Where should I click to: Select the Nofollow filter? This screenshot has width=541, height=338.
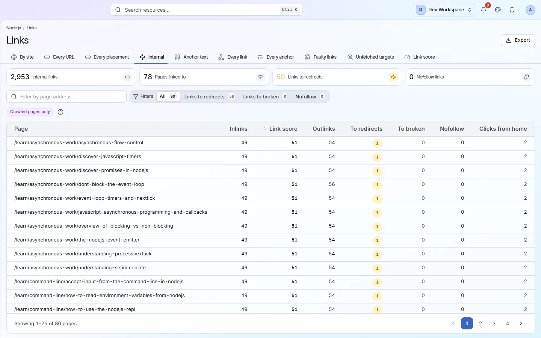pos(310,97)
